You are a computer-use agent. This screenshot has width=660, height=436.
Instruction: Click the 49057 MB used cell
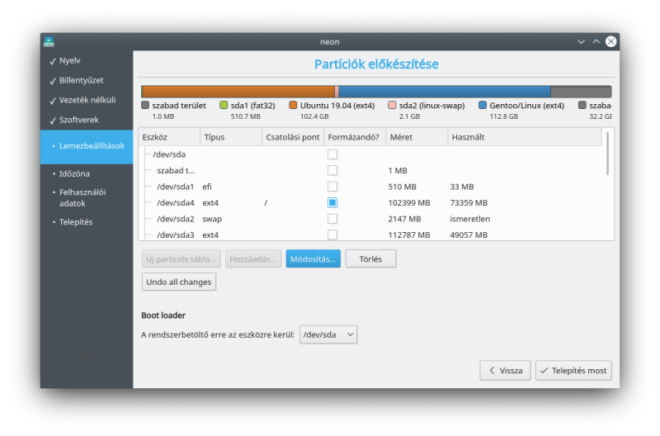click(469, 235)
